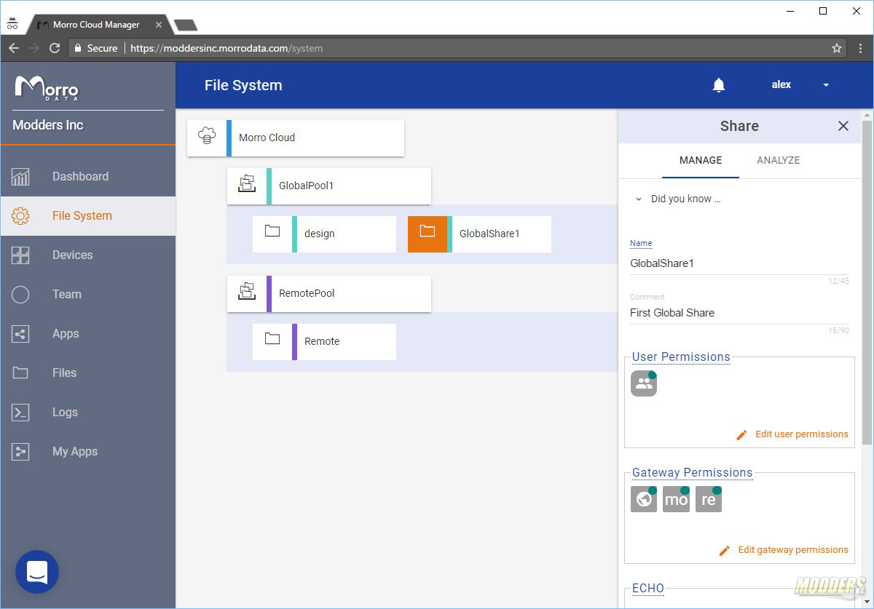Viewport: 874px width, 609px height.
Task: Click the My Apps icon
Action: [20, 451]
